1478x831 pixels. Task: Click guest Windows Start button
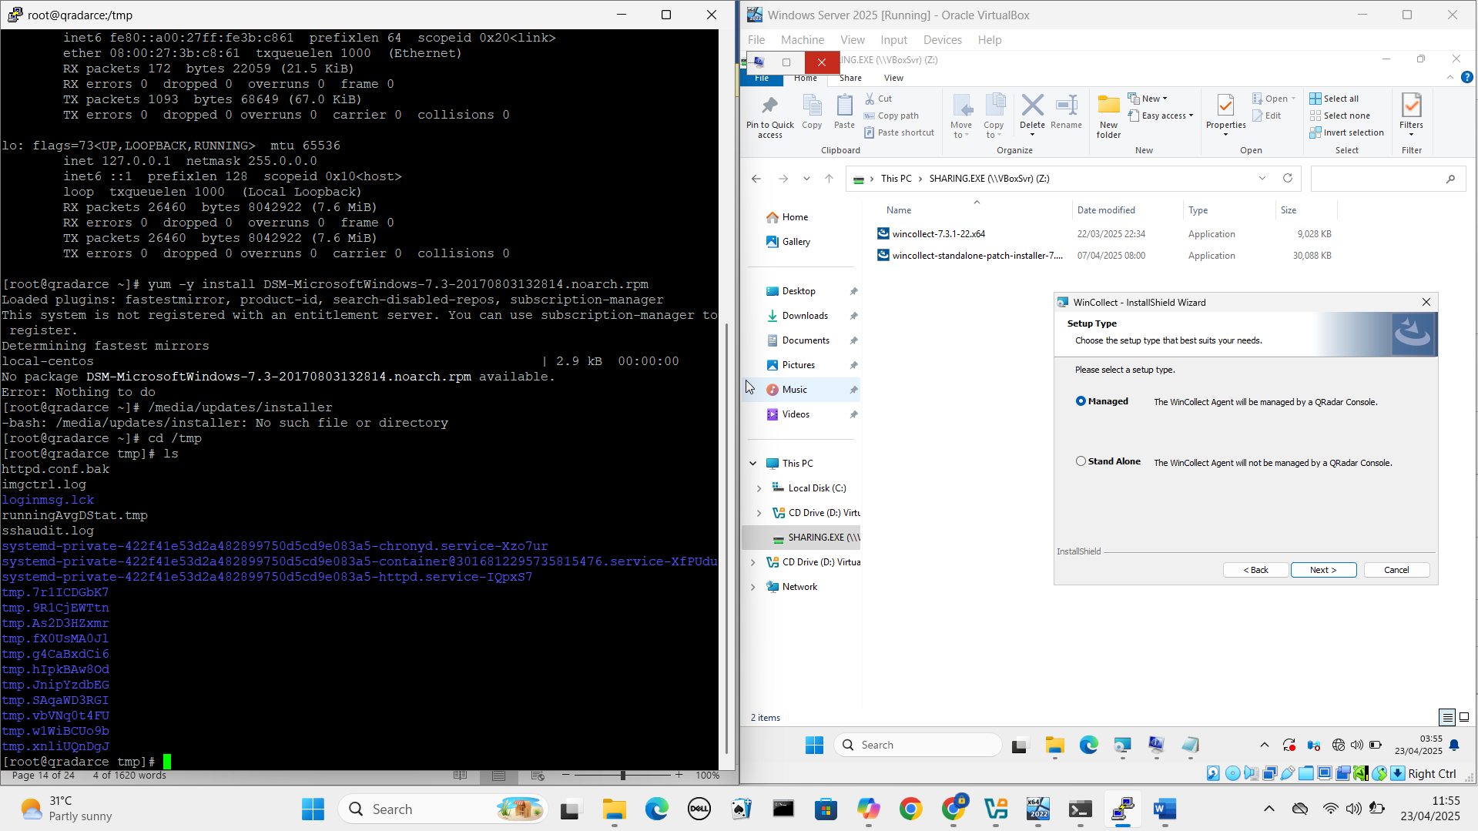point(814,745)
